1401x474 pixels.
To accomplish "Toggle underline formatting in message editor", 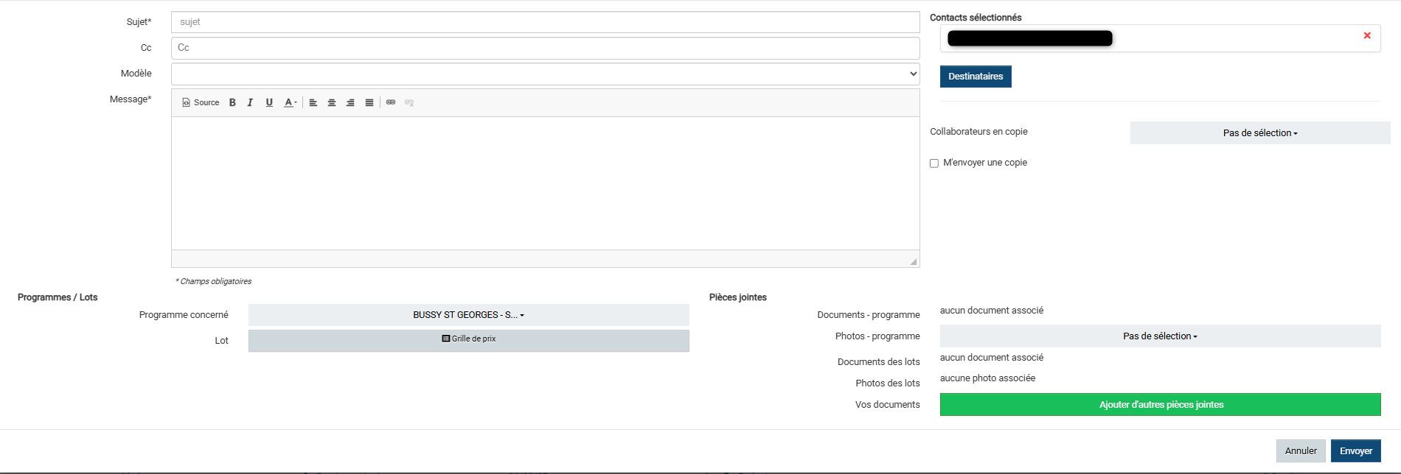I will click(269, 103).
